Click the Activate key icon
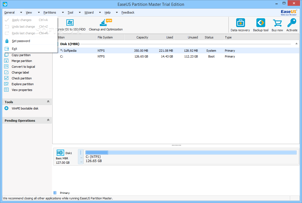Screen dimensions: 302x203 (292, 23)
